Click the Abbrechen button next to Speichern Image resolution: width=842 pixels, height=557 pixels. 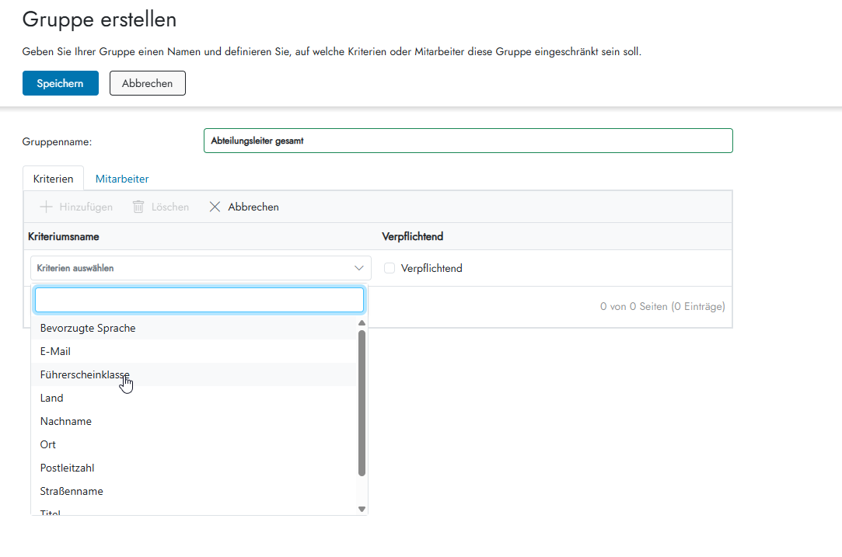(x=147, y=83)
